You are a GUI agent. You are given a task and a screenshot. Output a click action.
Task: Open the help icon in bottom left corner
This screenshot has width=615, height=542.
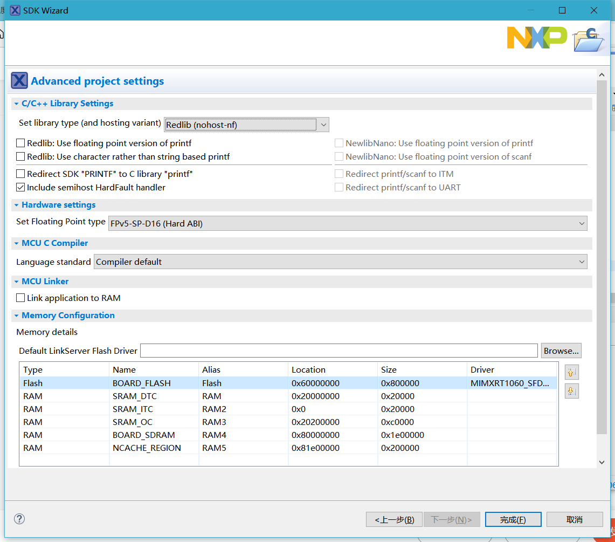19,519
